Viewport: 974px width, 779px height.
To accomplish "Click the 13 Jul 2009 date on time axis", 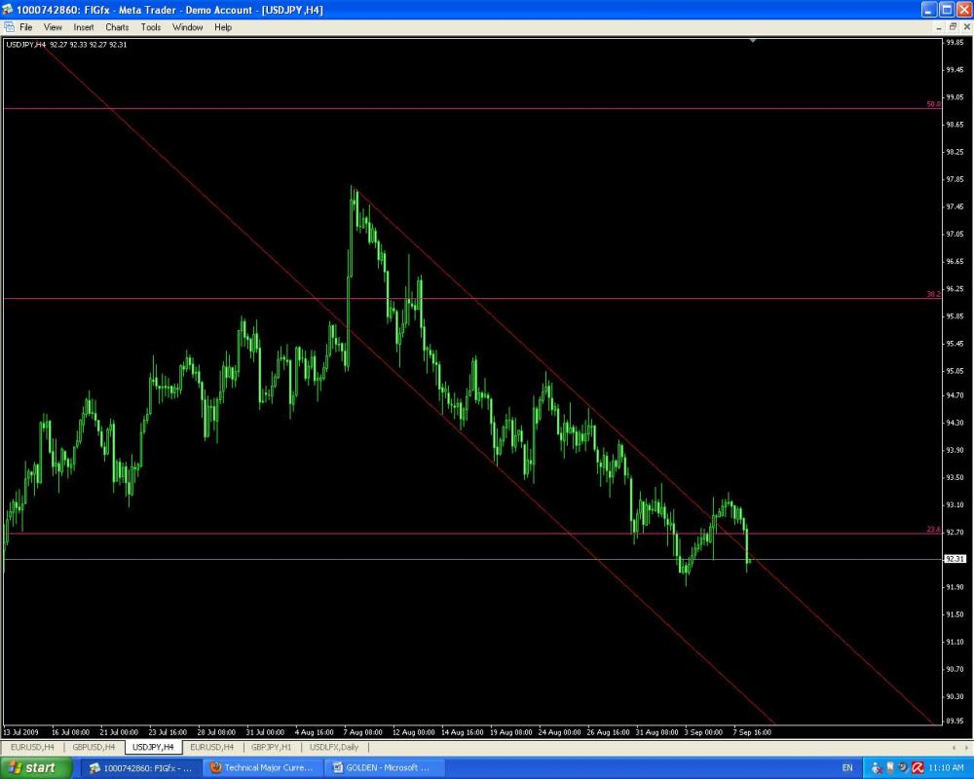I will [x=20, y=732].
